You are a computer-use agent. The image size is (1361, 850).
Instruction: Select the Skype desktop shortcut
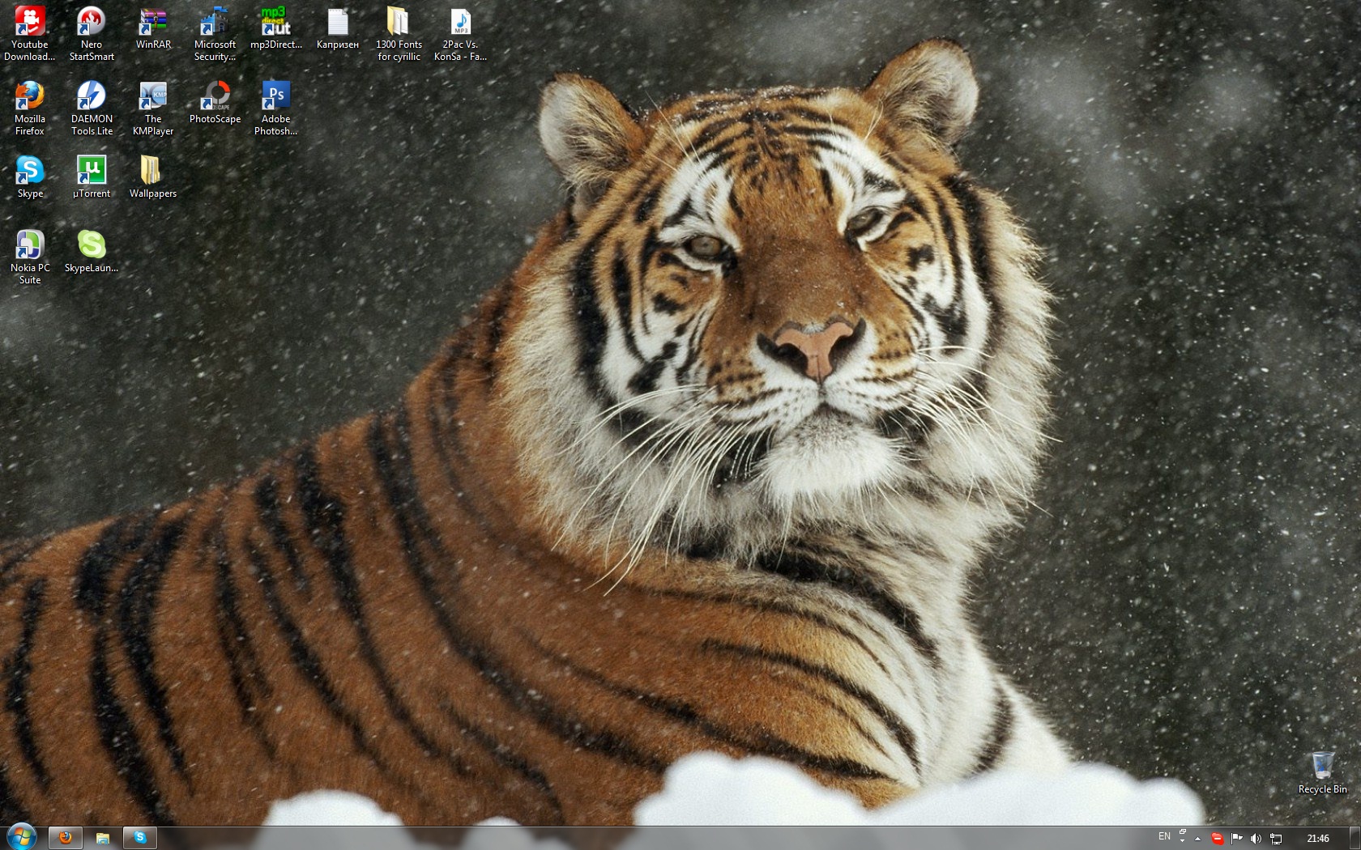30,177
